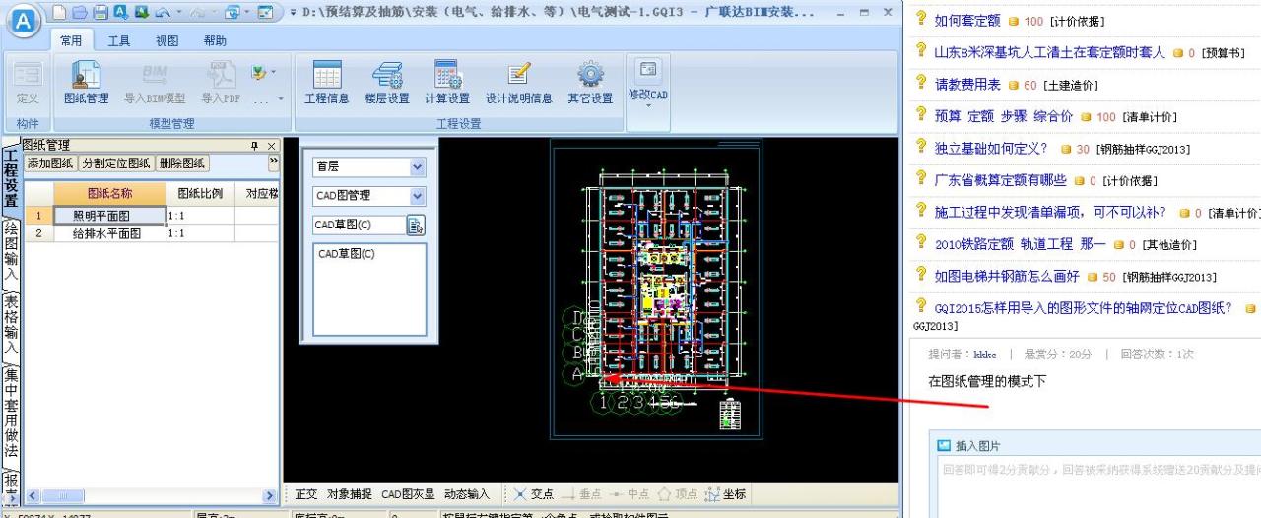The height and width of the screenshot is (518, 1261).
Task: Open 设计说明信息 design notes
Action: (x=518, y=83)
